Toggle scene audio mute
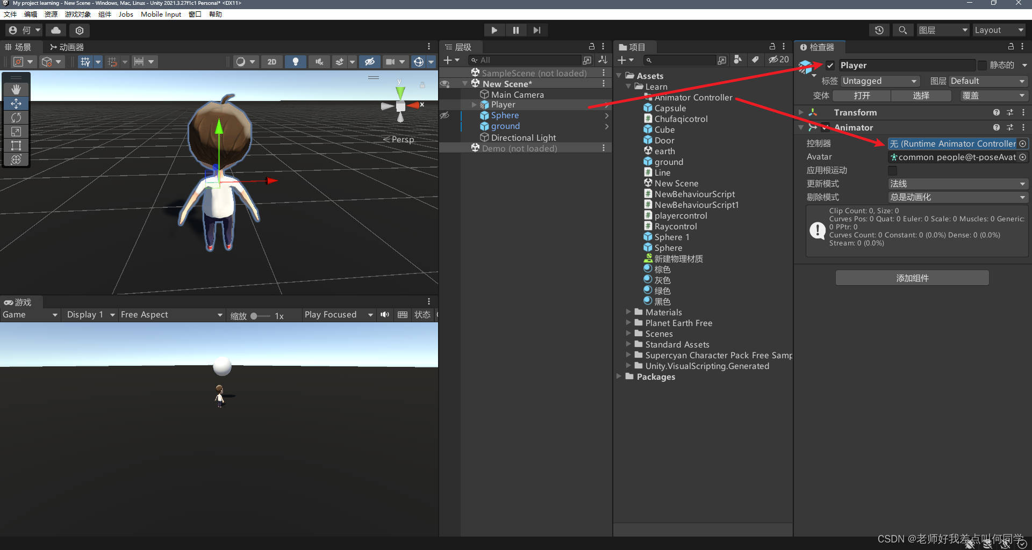The width and height of the screenshot is (1032, 550). click(319, 62)
